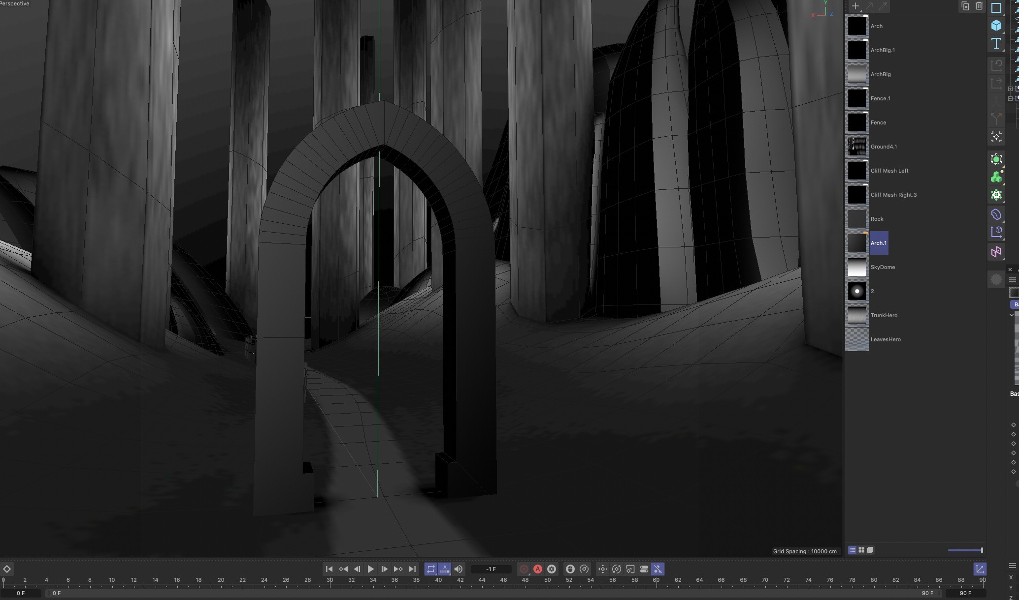Expand the collapsed object tree node
1019x600 pixels.
coord(1010,89)
